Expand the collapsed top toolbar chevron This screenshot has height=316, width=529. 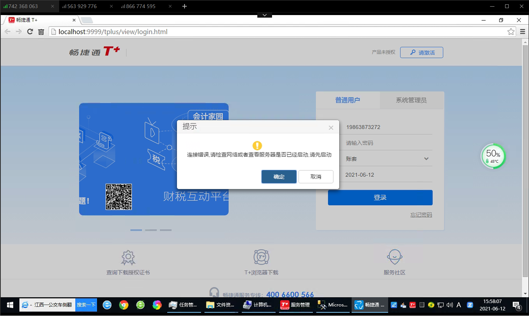click(x=265, y=15)
